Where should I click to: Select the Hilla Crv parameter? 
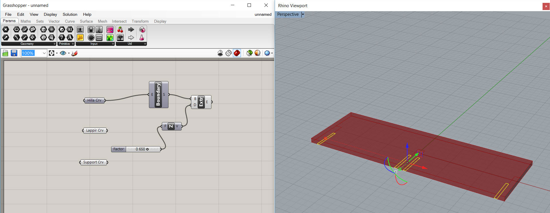(95, 100)
